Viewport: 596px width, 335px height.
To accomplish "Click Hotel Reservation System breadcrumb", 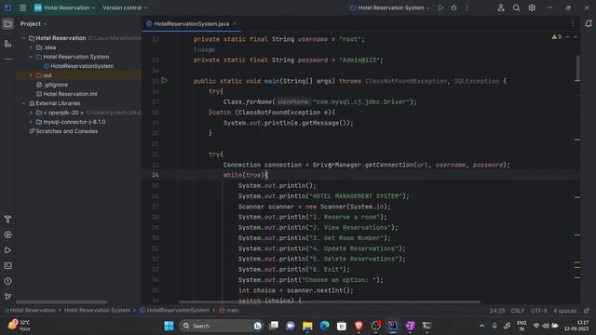I will point(97,310).
